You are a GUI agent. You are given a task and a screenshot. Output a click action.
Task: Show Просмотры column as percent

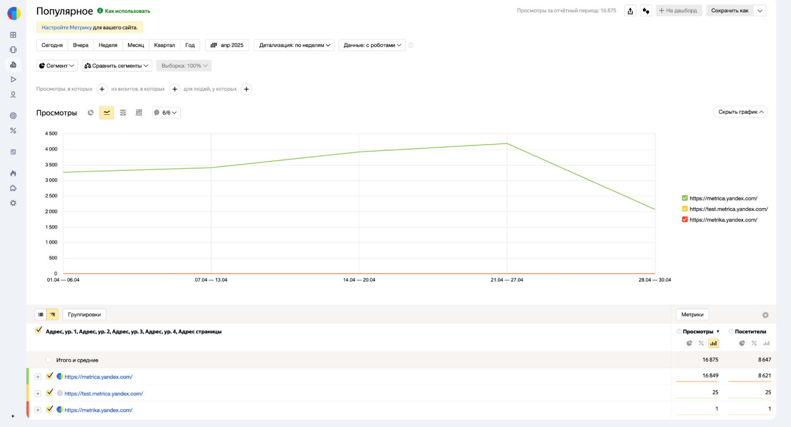pyautogui.click(x=701, y=343)
